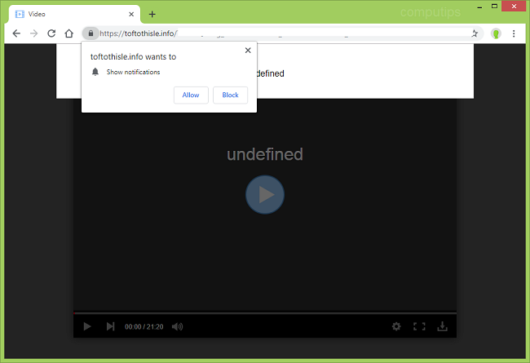Click play in the video control bar

click(x=87, y=326)
